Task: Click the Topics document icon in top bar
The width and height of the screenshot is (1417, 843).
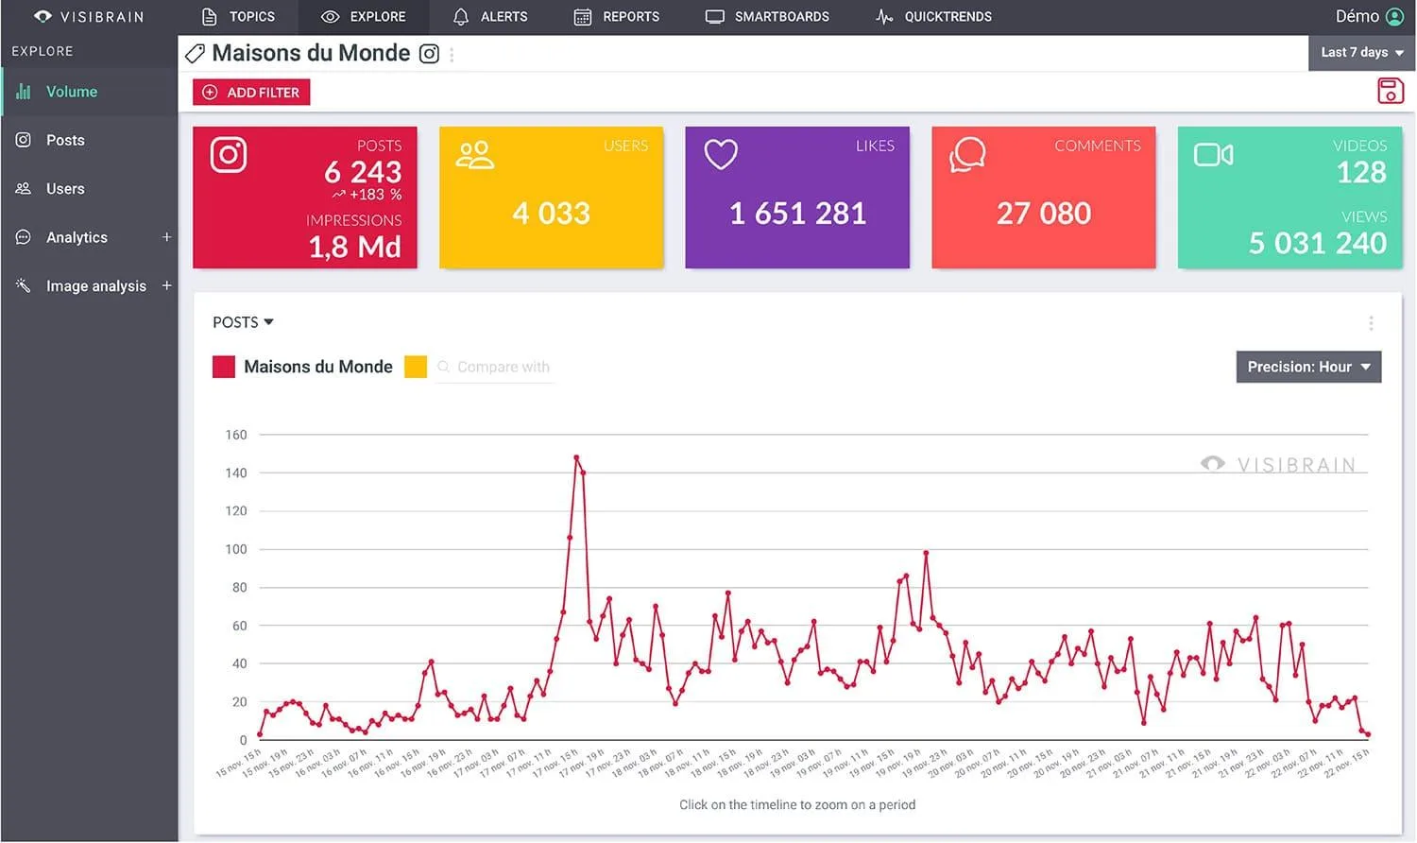Action: click(x=209, y=17)
